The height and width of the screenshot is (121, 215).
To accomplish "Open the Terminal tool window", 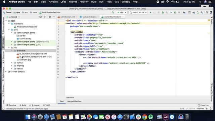I will (11, 105).
